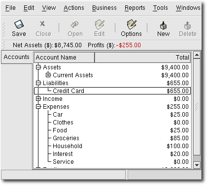
Task: Select the Expenses account label
Action: click(x=56, y=107)
